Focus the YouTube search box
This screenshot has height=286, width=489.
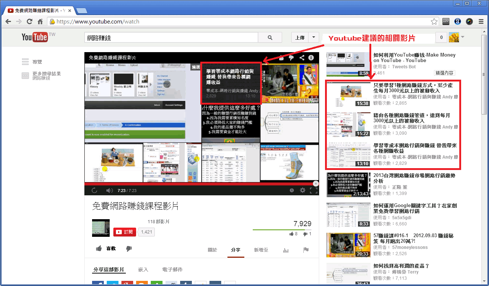171,37
